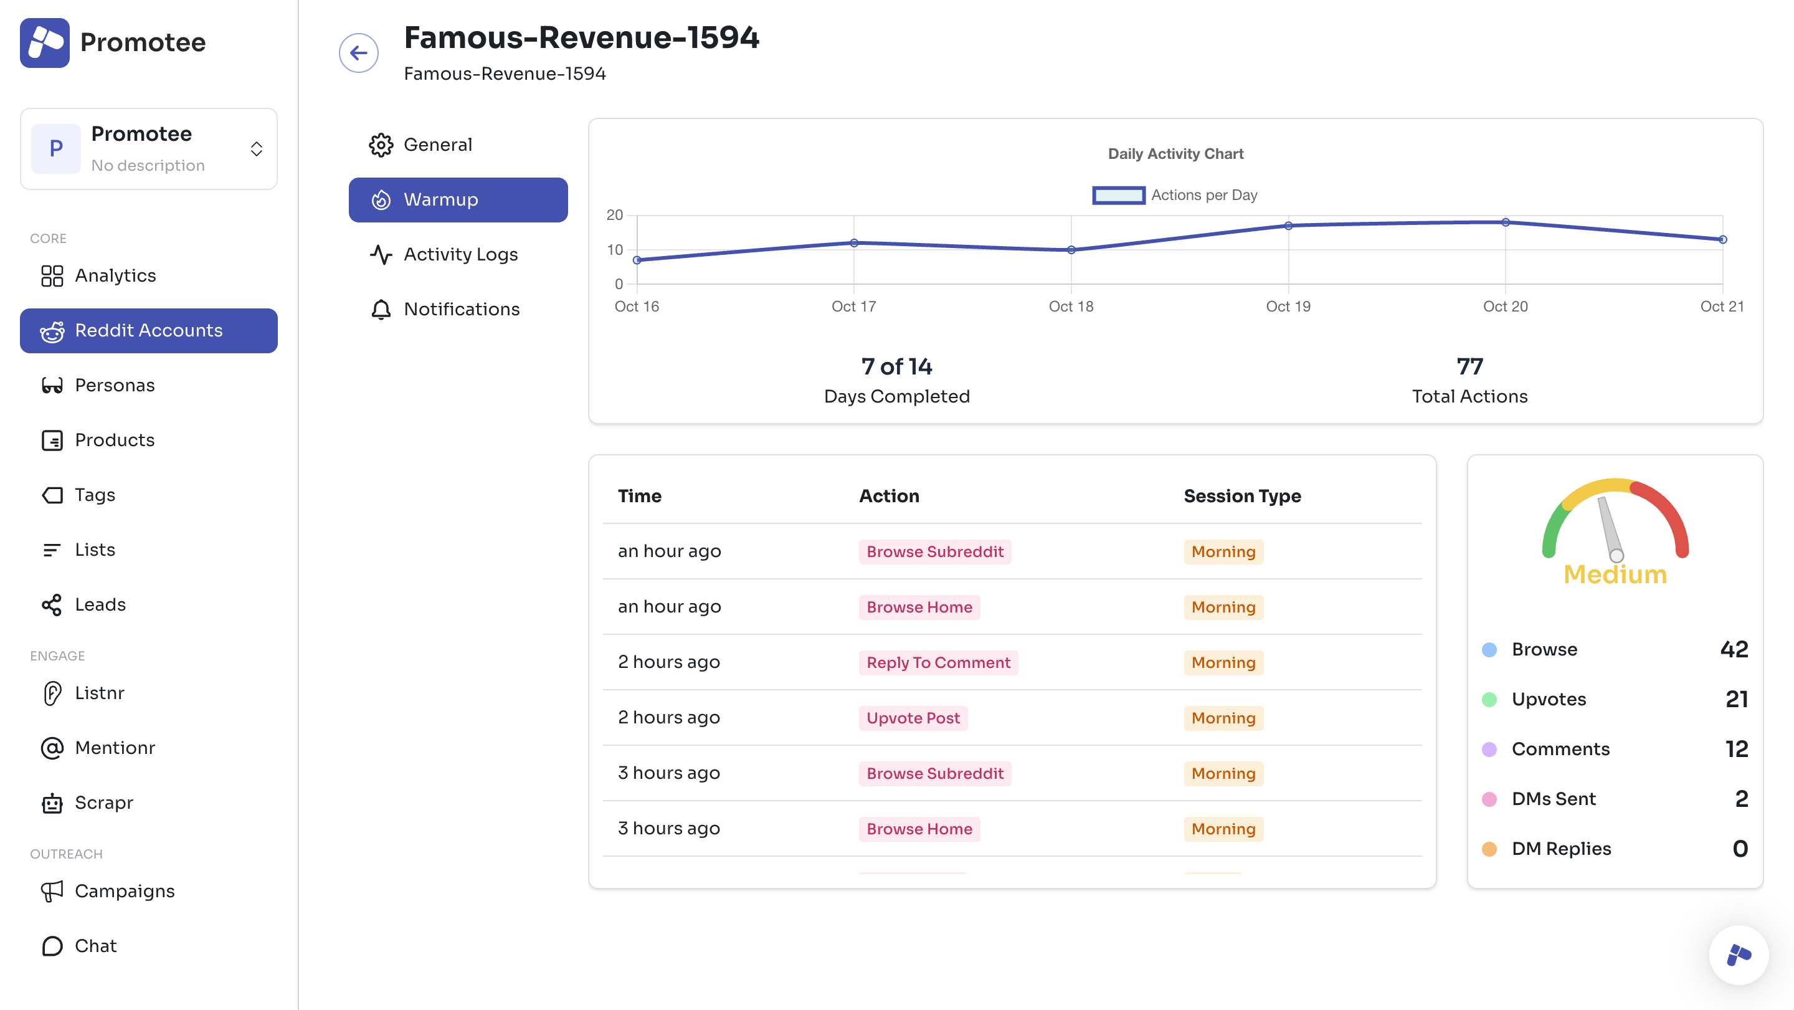Click the Promotee logo icon
The width and height of the screenshot is (1794, 1010).
click(45, 43)
